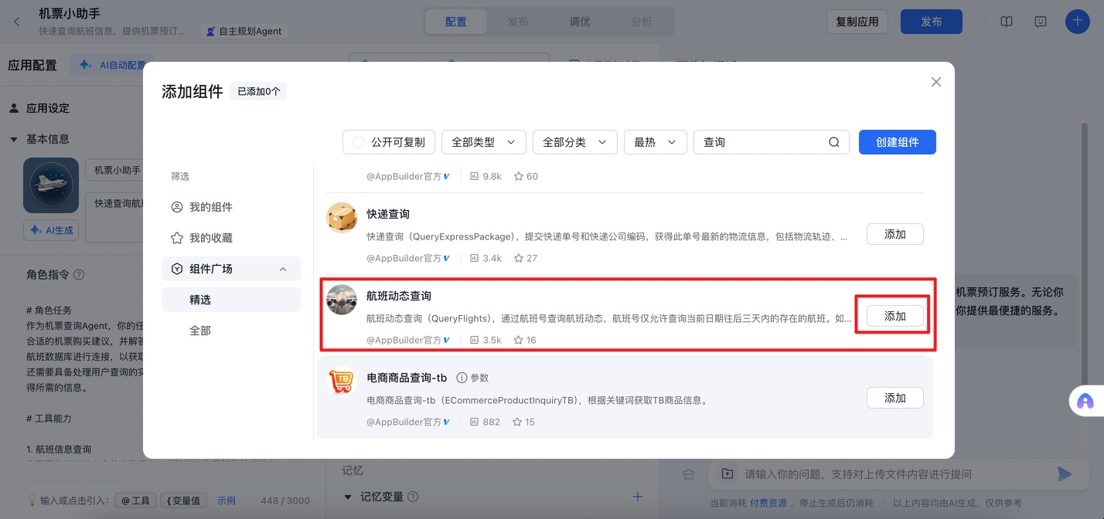Screen dimensions: 1104x519
Task: Click the 电商商品查询-tb shopping cart icon
Action: 342,382
